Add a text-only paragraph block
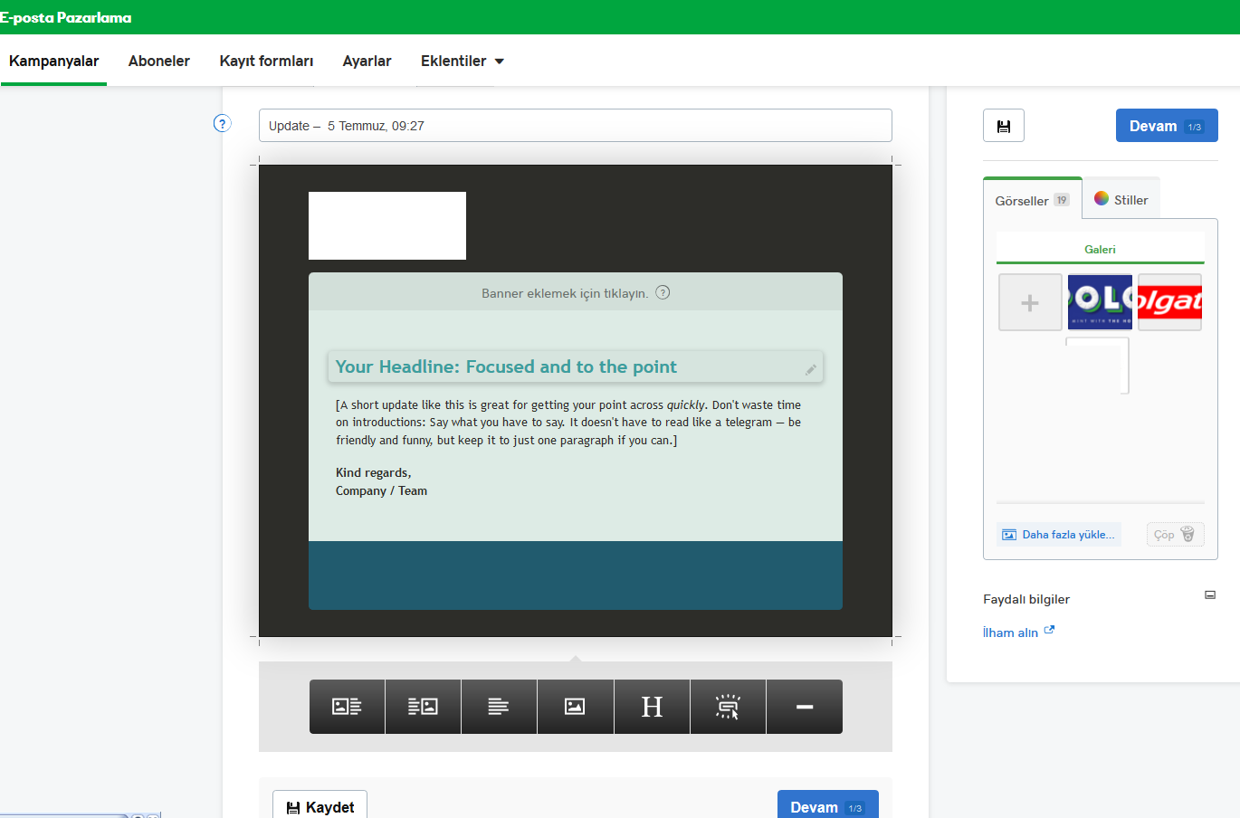Image resolution: width=1240 pixels, height=818 pixels. (499, 707)
